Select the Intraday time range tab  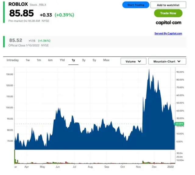coord(12,60)
